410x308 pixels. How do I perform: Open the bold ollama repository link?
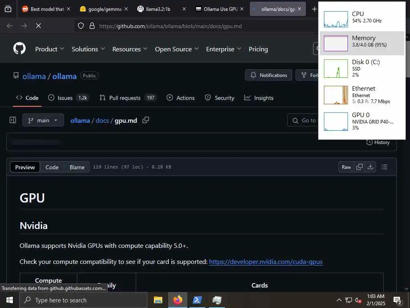[x=64, y=76]
